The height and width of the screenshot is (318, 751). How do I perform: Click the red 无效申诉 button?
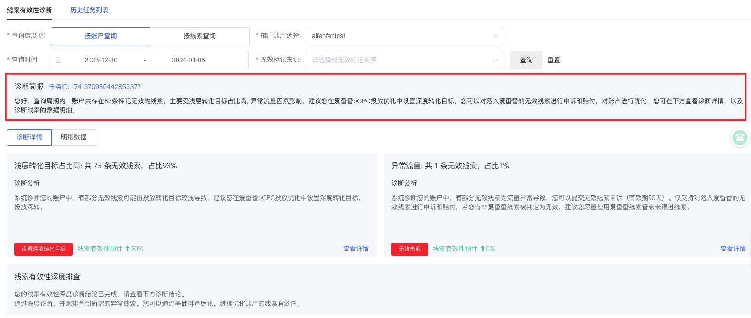(409, 249)
